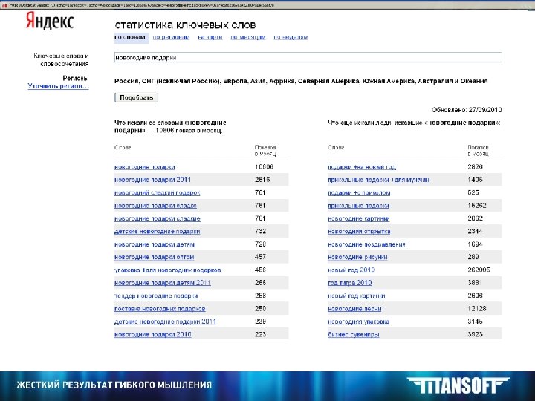Open the link 'новогодние подарки детям' with 728 impressions

(x=155, y=244)
